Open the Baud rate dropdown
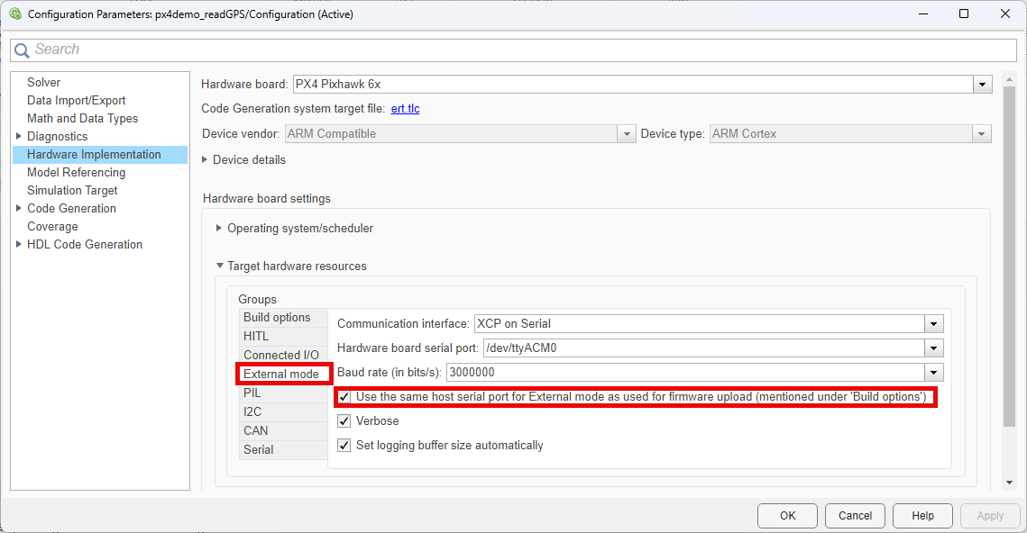 coord(934,372)
